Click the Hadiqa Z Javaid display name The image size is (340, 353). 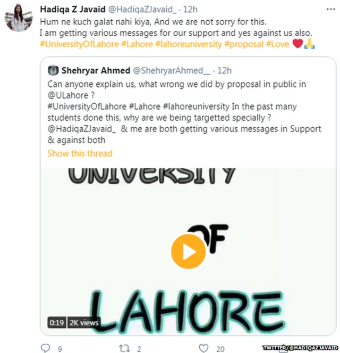point(73,9)
